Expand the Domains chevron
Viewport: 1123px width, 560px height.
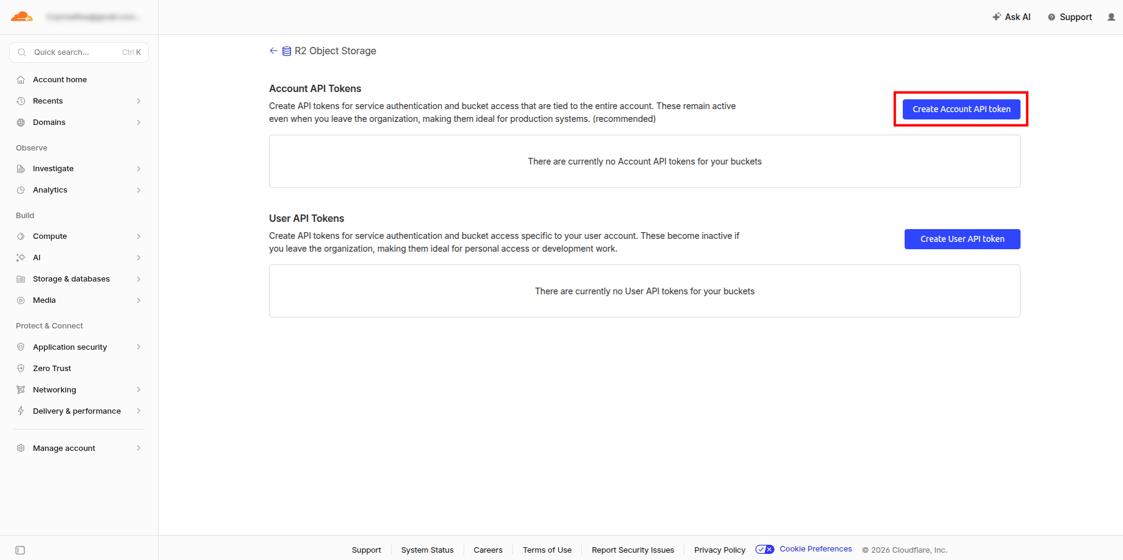point(138,122)
